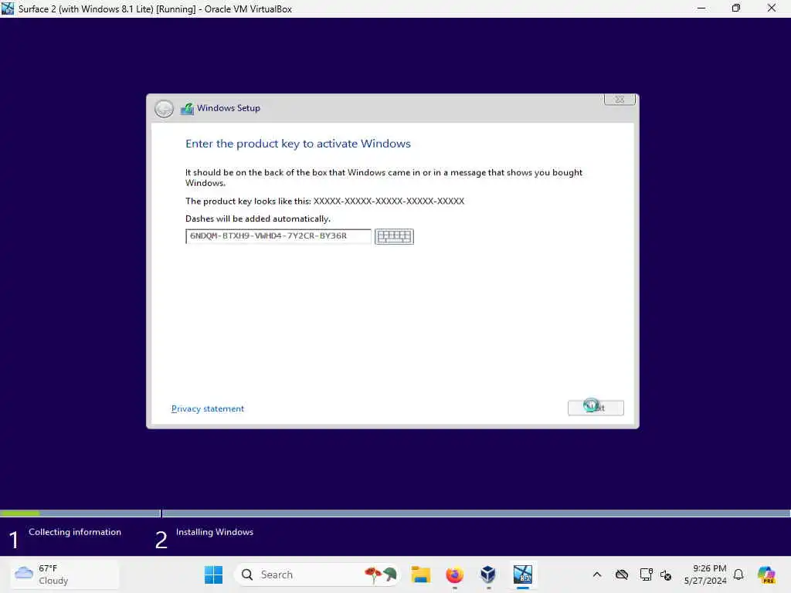This screenshot has height=593, width=791.
Task: Minimize the VirtualBox window
Action: [701, 8]
